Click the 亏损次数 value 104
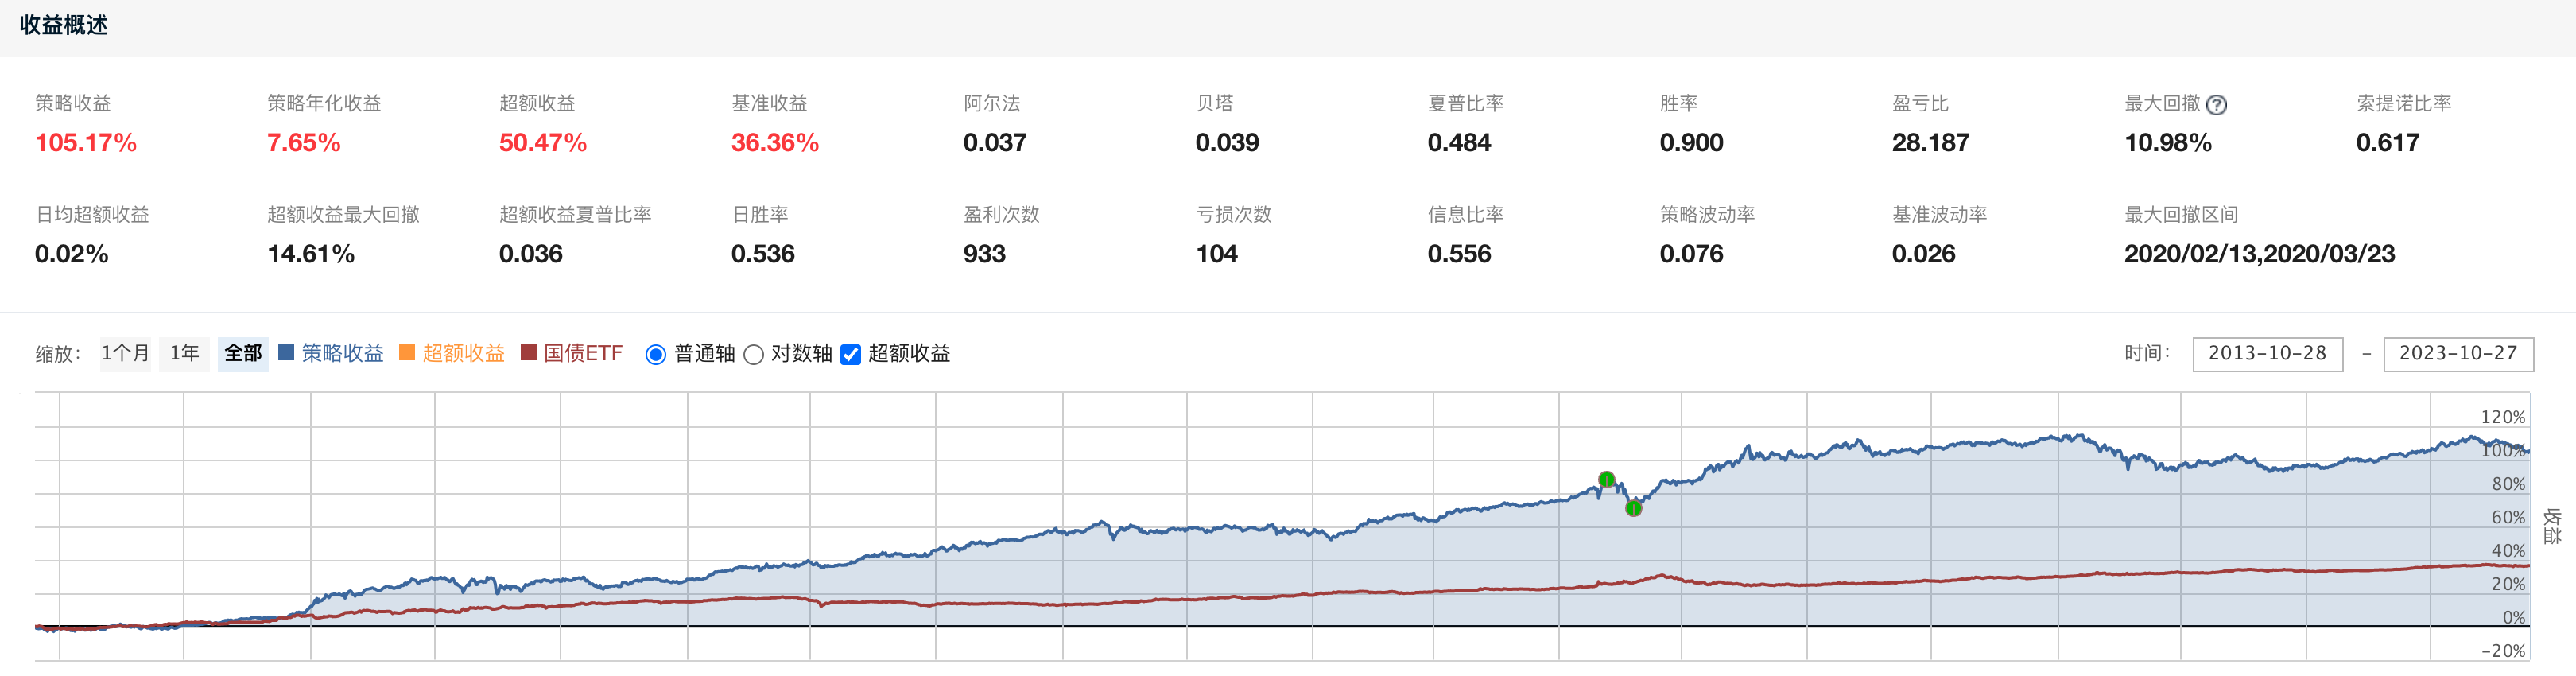Viewport: 2576px width, 676px height. click(1217, 254)
